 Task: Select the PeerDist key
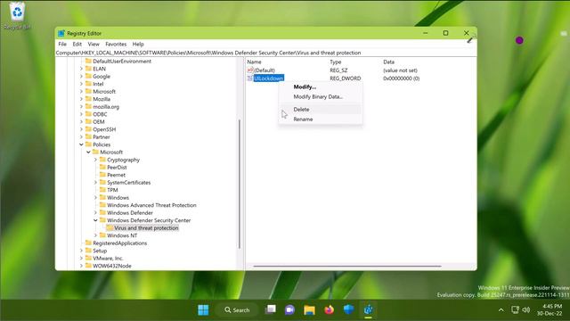point(117,168)
